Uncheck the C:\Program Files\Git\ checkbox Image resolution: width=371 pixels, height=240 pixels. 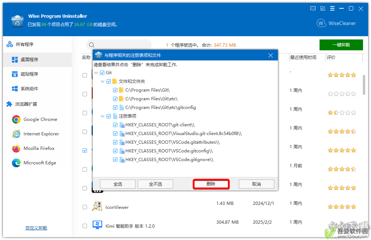click(x=115, y=90)
